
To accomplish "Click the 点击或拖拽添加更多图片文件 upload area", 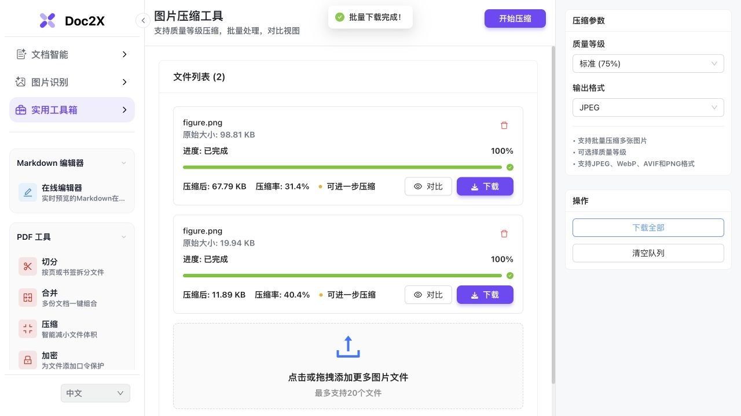I will [x=348, y=366].
